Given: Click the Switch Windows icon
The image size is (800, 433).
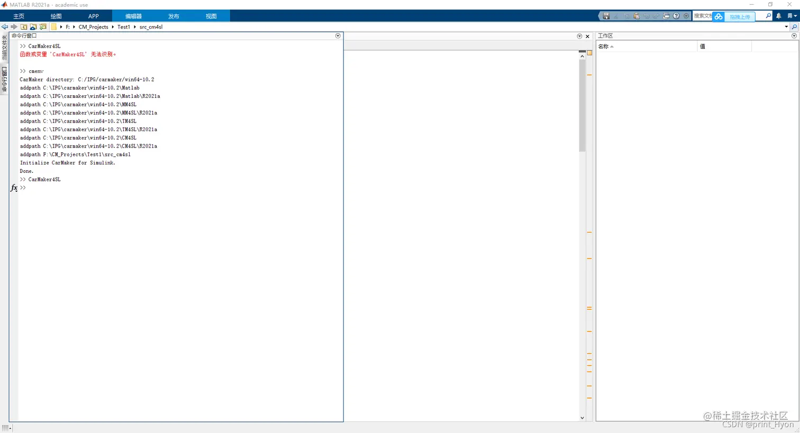Looking at the screenshot, I should (x=666, y=16).
